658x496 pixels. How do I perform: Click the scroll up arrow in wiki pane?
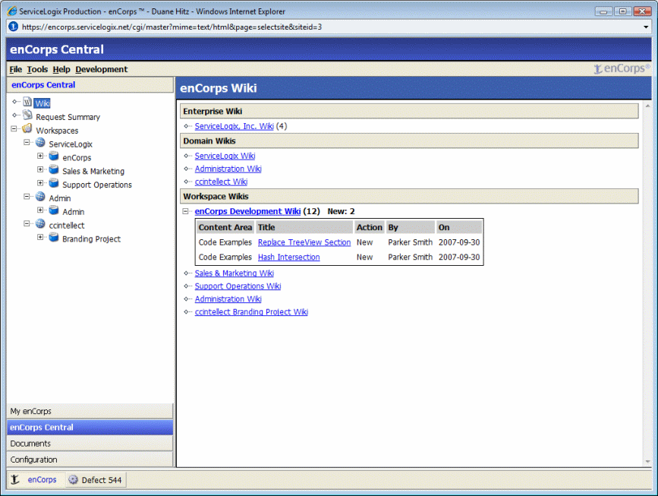pyautogui.click(x=647, y=106)
